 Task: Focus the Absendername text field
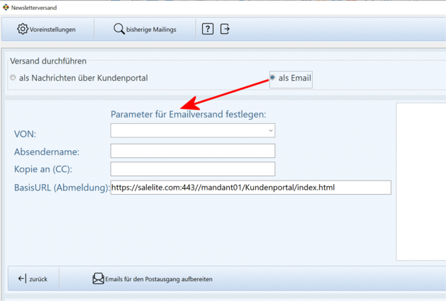193,151
